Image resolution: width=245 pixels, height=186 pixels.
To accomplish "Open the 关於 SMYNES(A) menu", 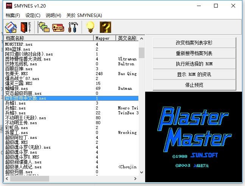I will pyautogui.click(x=84, y=15).
